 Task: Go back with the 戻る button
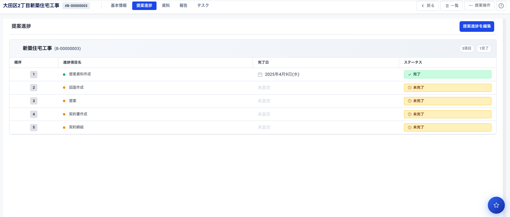point(427,6)
